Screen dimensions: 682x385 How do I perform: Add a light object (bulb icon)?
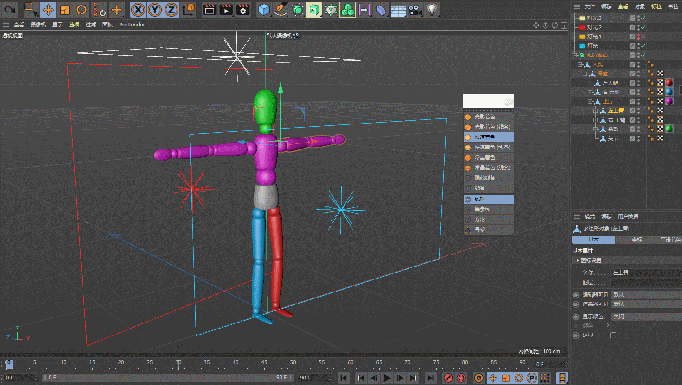coord(432,9)
